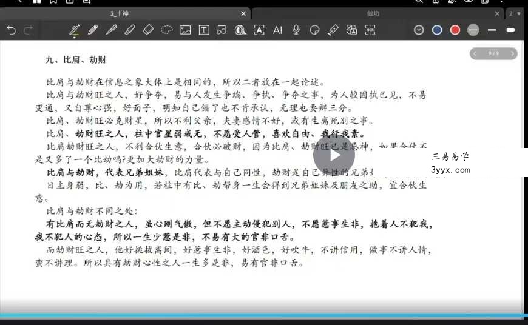Close the 2_十神 tab
The width and height of the screenshot is (528, 325).
tap(243, 13)
